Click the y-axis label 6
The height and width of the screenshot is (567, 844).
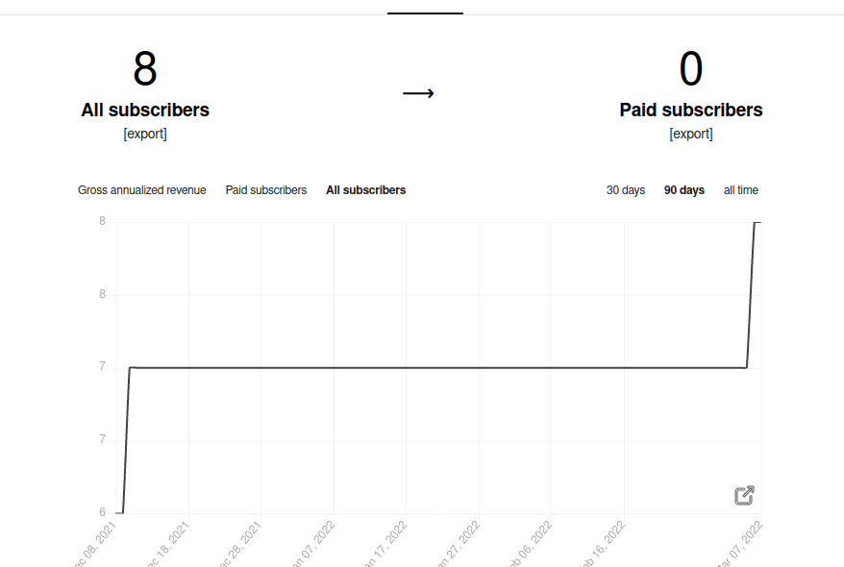pos(103,512)
